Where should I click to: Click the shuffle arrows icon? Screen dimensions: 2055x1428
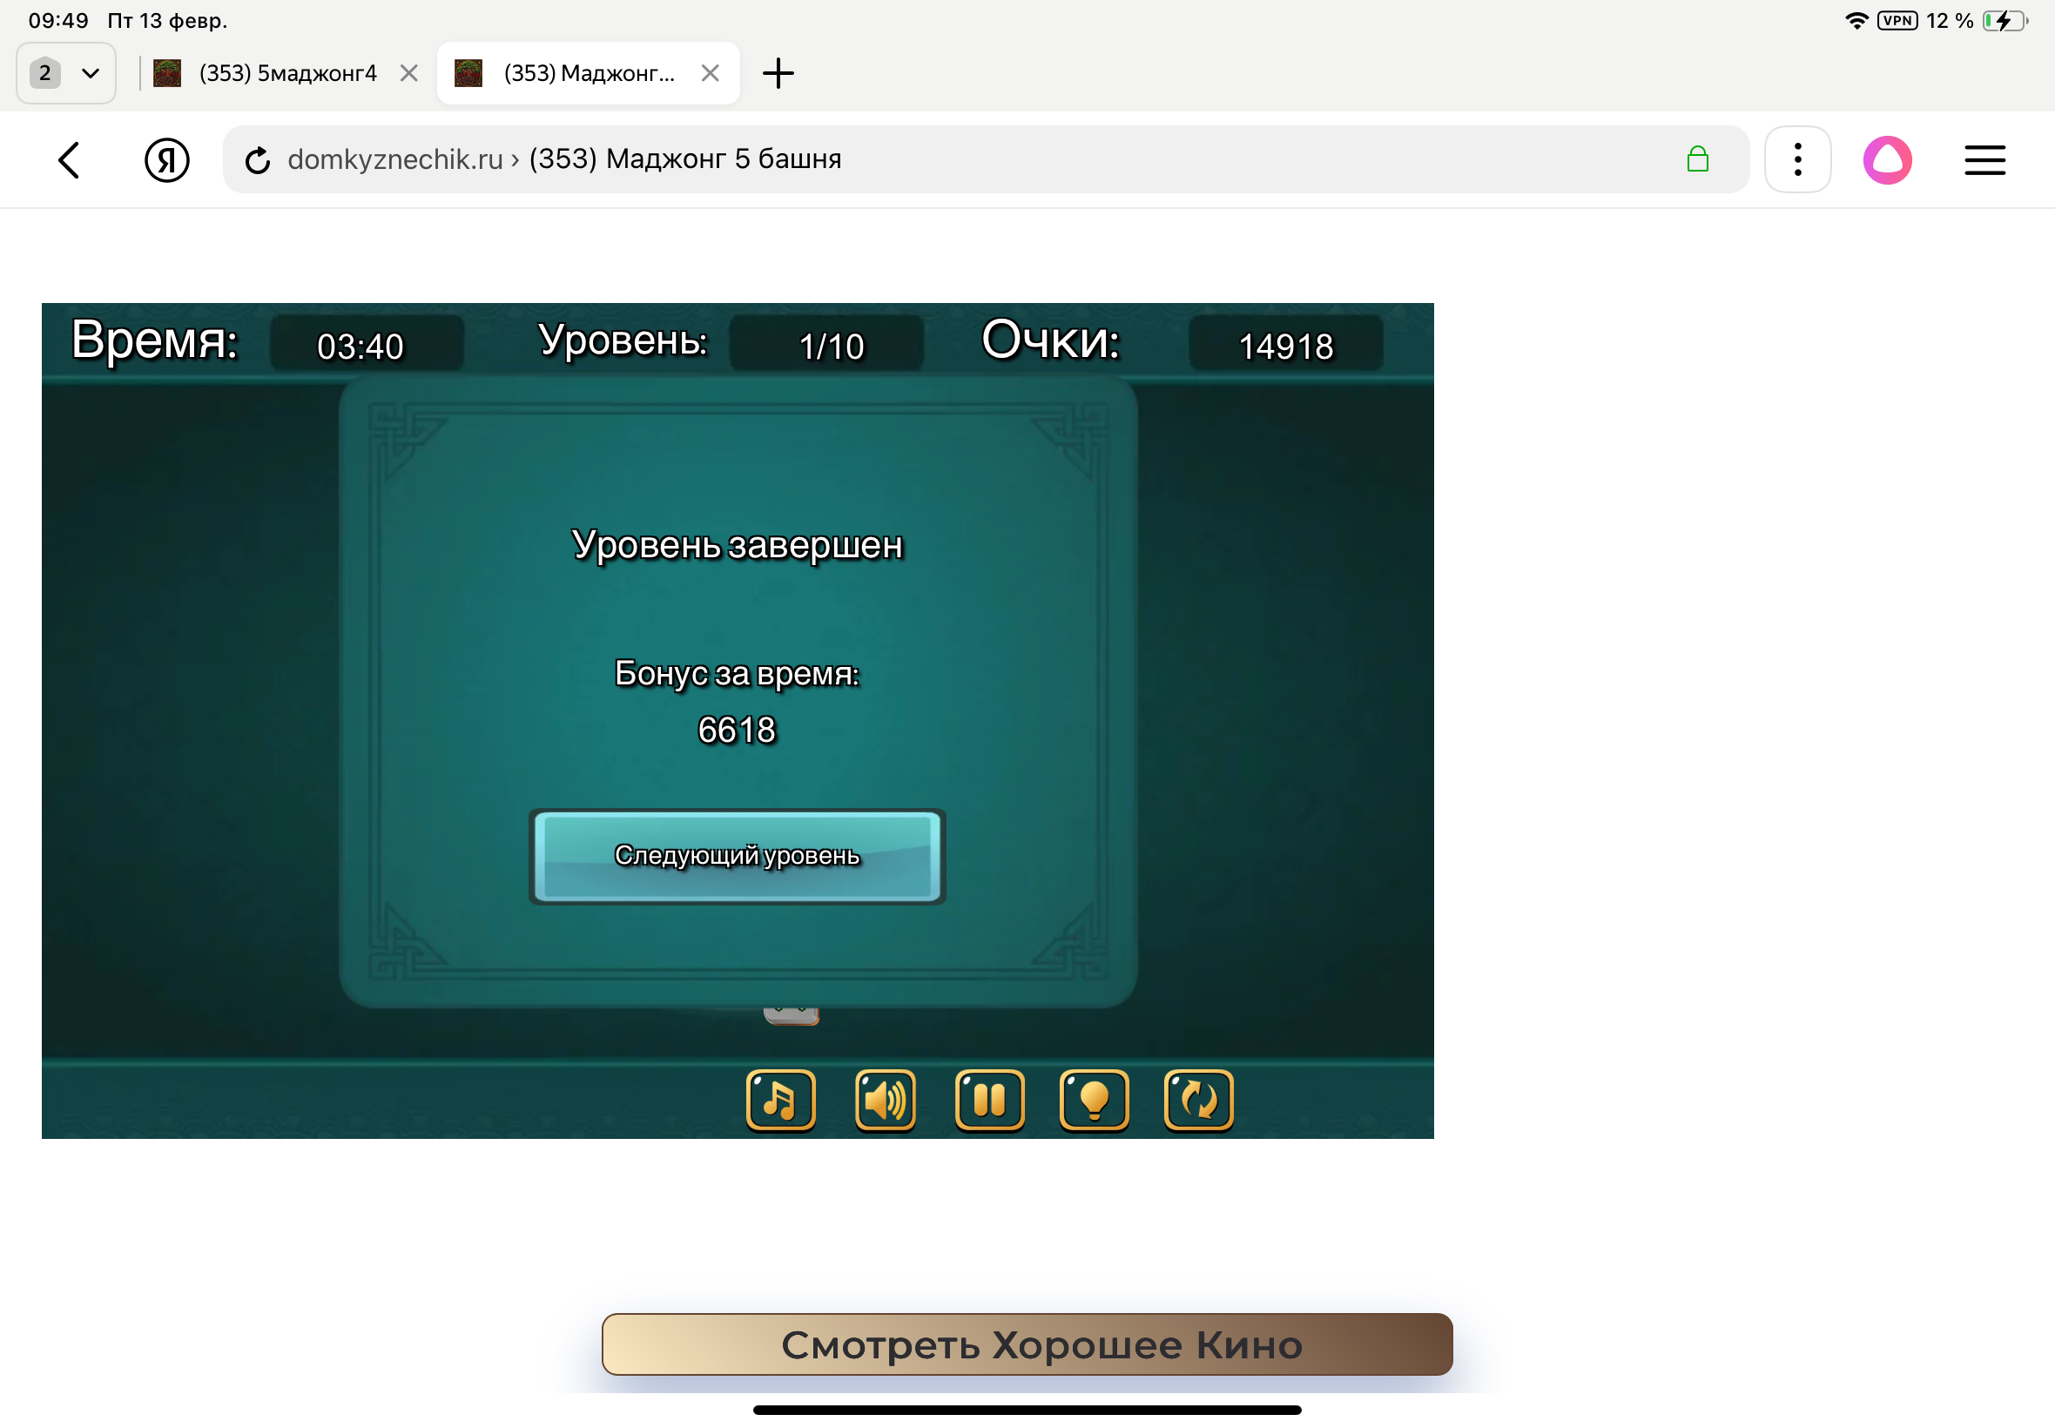pos(1198,1100)
